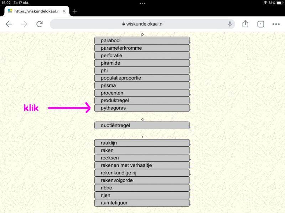Open the share sheet icon
Screen dimensions: 285x213
tap(245, 24)
